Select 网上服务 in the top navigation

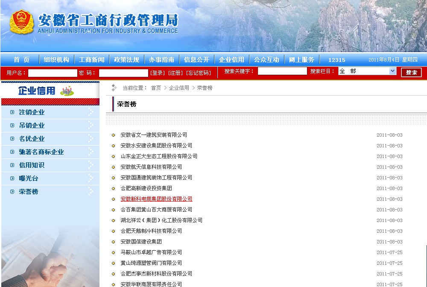click(301, 60)
